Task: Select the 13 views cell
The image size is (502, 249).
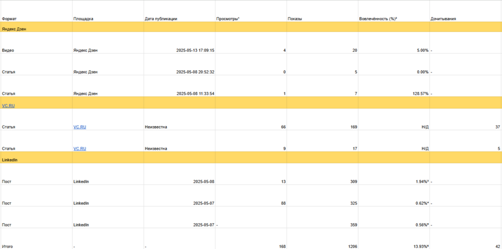Action: click(x=251, y=174)
